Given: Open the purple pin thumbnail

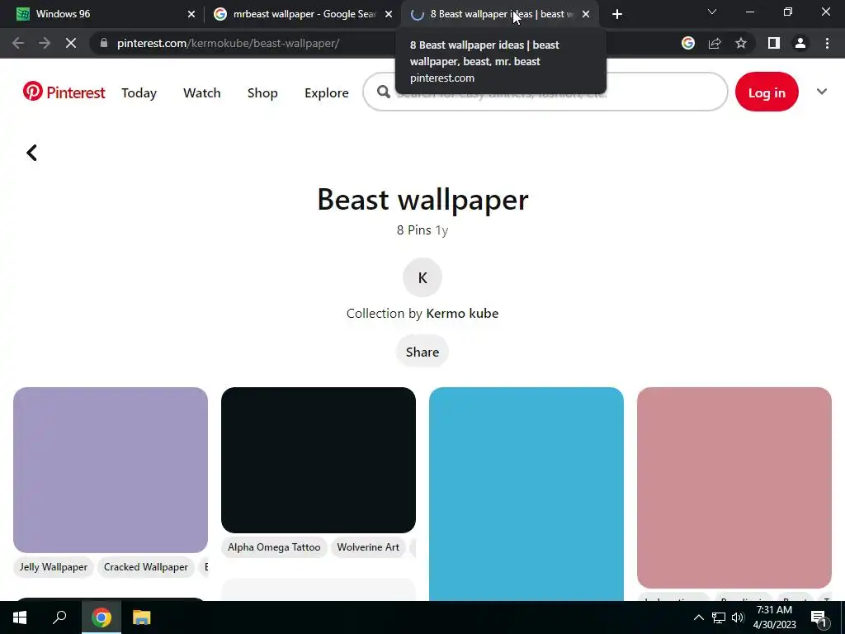Looking at the screenshot, I should coord(111,470).
